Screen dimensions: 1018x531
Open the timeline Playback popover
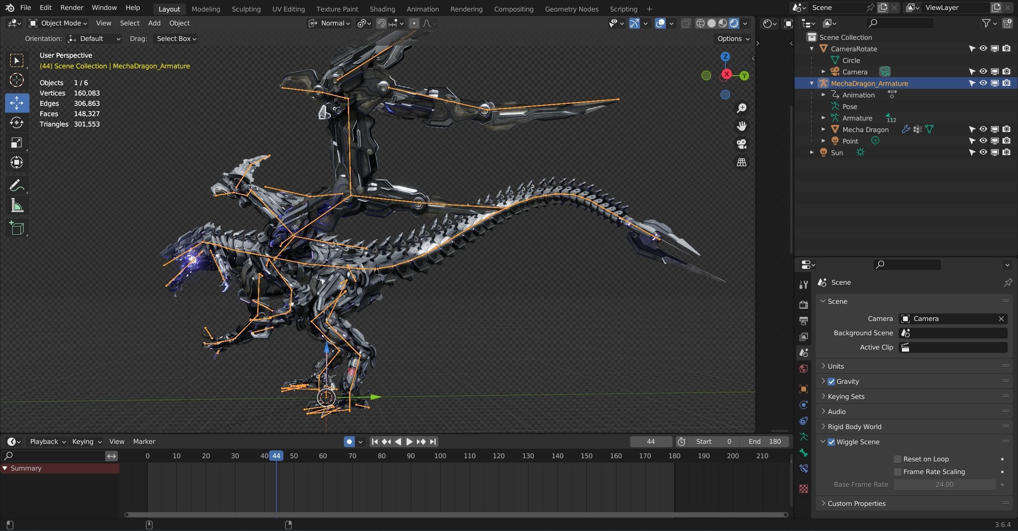(47, 442)
